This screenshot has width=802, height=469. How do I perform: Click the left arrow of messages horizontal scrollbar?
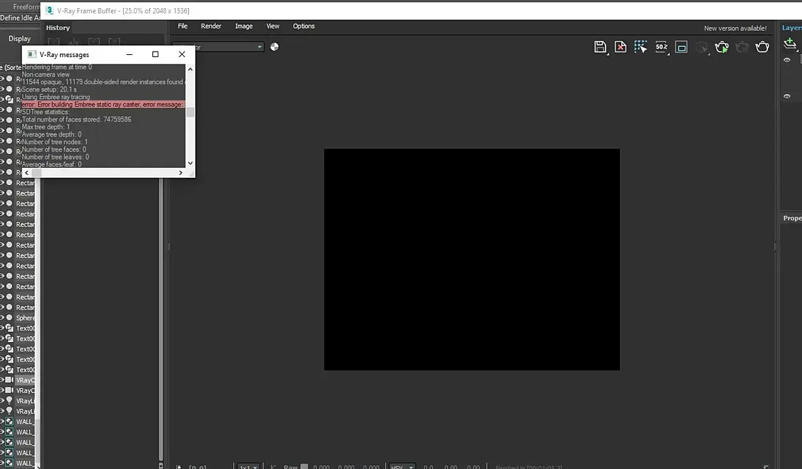pyautogui.click(x=27, y=172)
